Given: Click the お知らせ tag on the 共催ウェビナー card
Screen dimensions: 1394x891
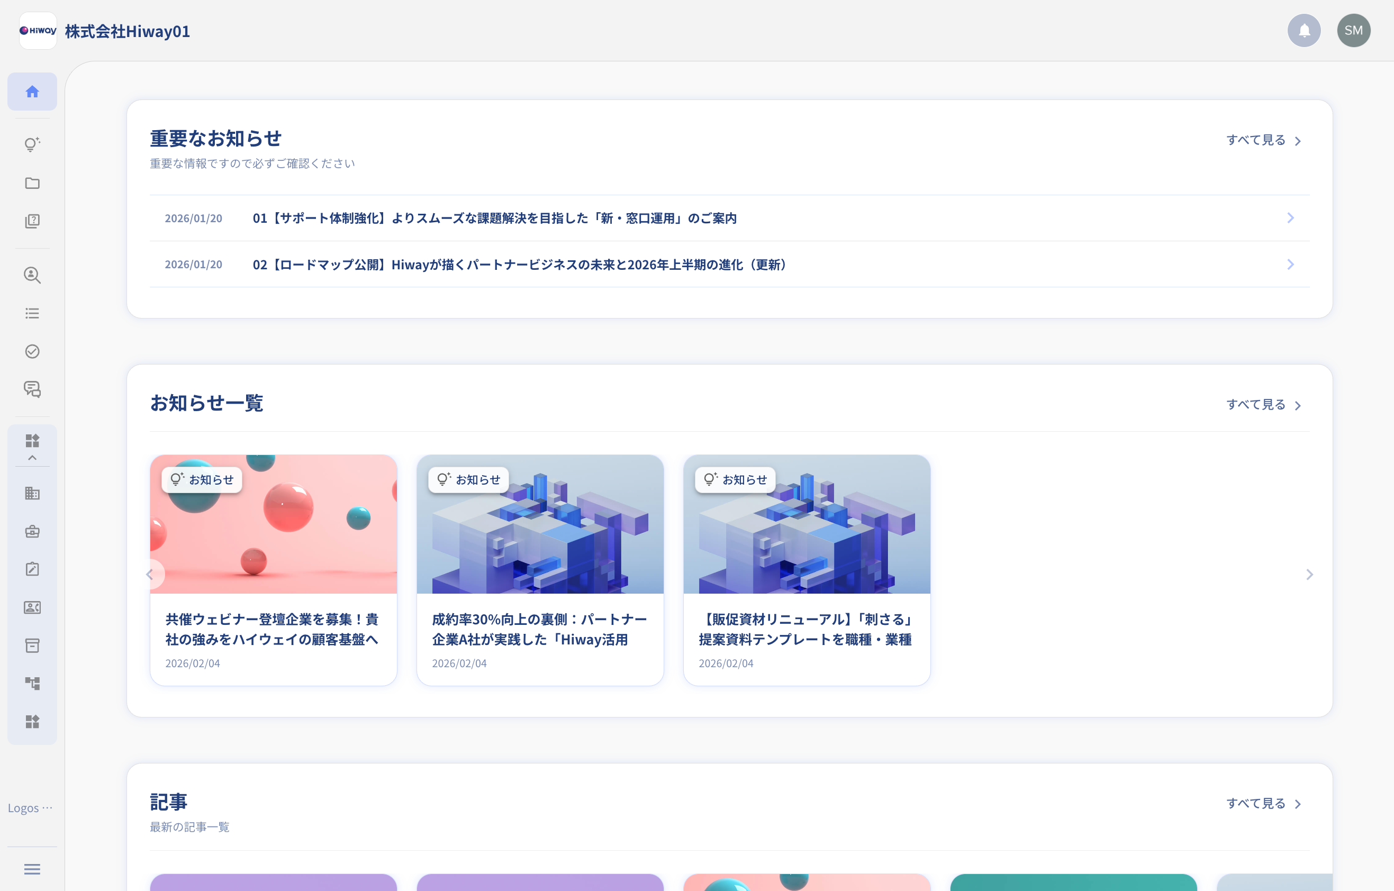Looking at the screenshot, I should (x=202, y=480).
